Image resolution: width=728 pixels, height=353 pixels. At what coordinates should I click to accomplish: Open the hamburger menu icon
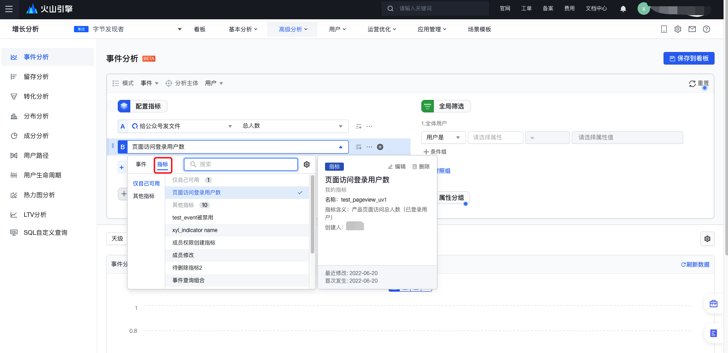(9, 9)
